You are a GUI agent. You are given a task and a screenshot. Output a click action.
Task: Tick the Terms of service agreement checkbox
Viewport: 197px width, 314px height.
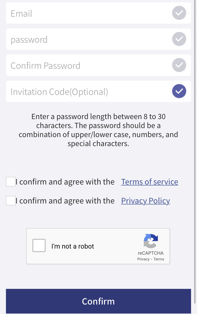11,182
